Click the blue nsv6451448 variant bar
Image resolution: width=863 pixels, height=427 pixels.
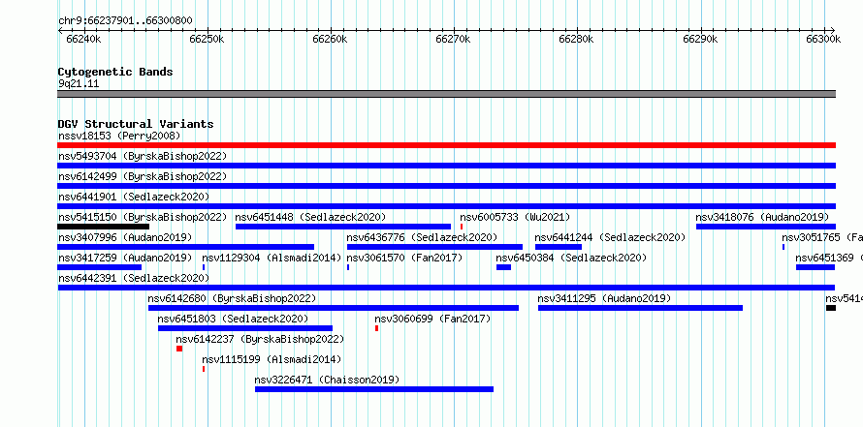(343, 227)
